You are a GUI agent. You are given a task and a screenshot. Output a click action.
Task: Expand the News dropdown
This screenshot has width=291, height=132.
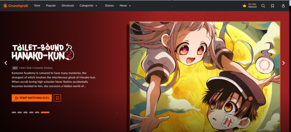(125, 6)
